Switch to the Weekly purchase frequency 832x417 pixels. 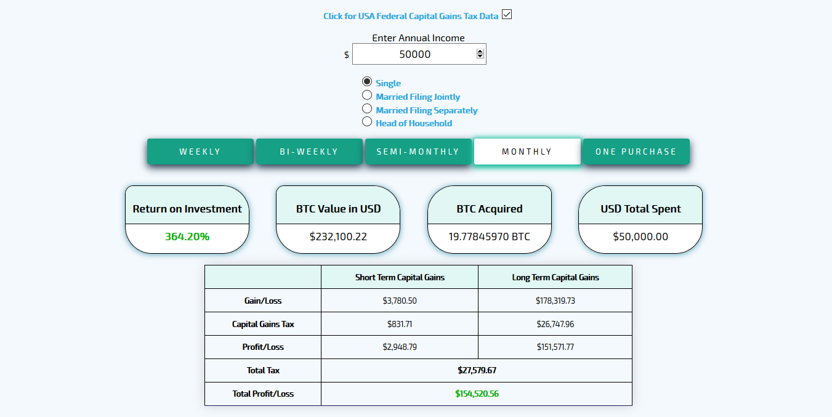200,152
